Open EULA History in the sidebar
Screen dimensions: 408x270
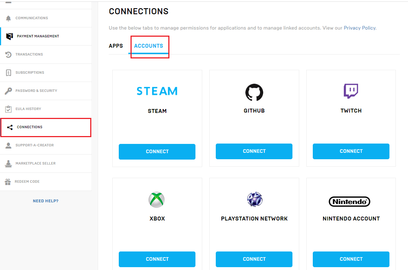(x=28, y=109)
